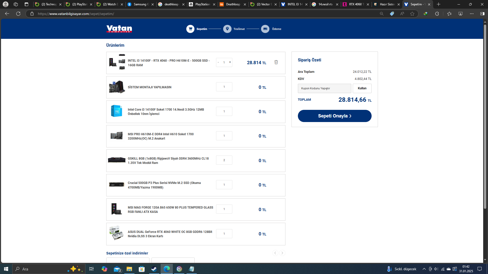488x274 pixels.
Task: Click the Ödeme credit card icon
Action: 265,29
